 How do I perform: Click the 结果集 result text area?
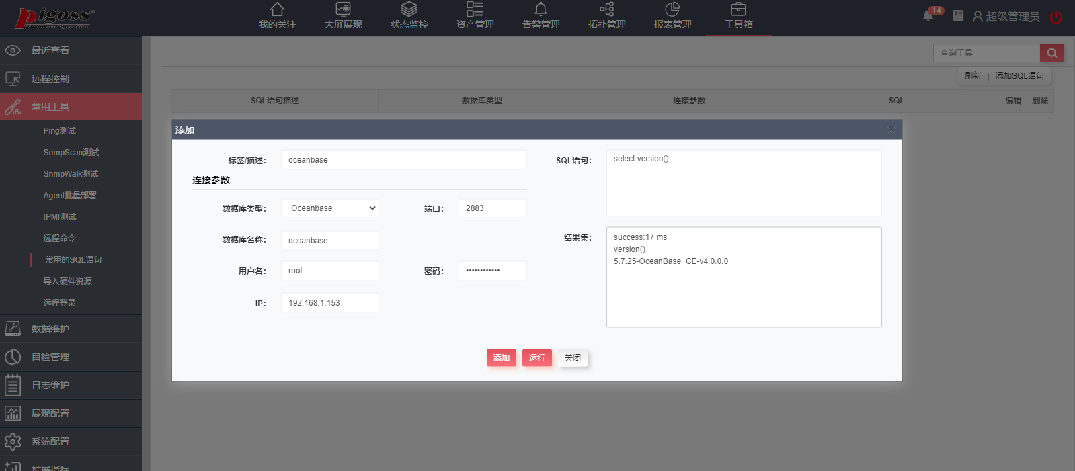click(744, 277)
